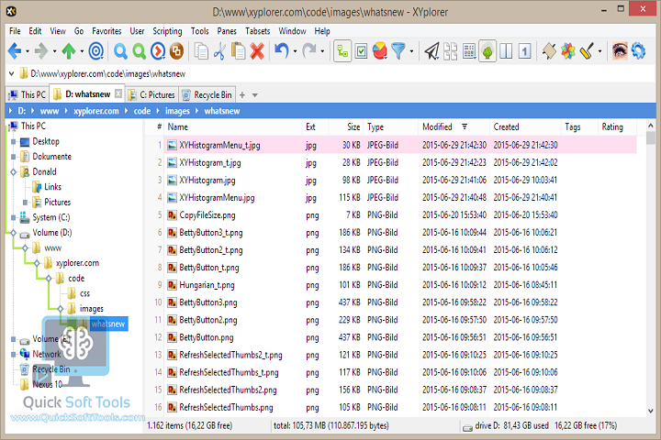Open the Up button dropdown arrow
Image resolution: width=661 pixels, height=440 pixels.
(x=82, y=51)
